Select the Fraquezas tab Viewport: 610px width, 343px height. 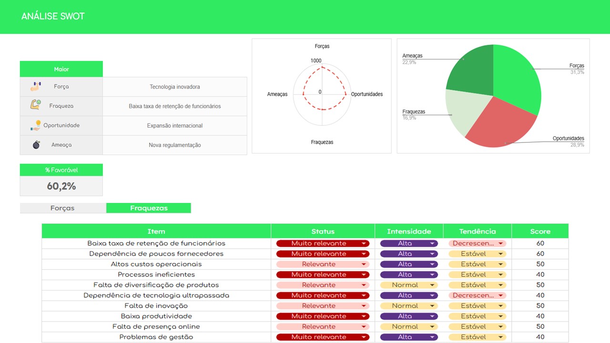[149, 208]
